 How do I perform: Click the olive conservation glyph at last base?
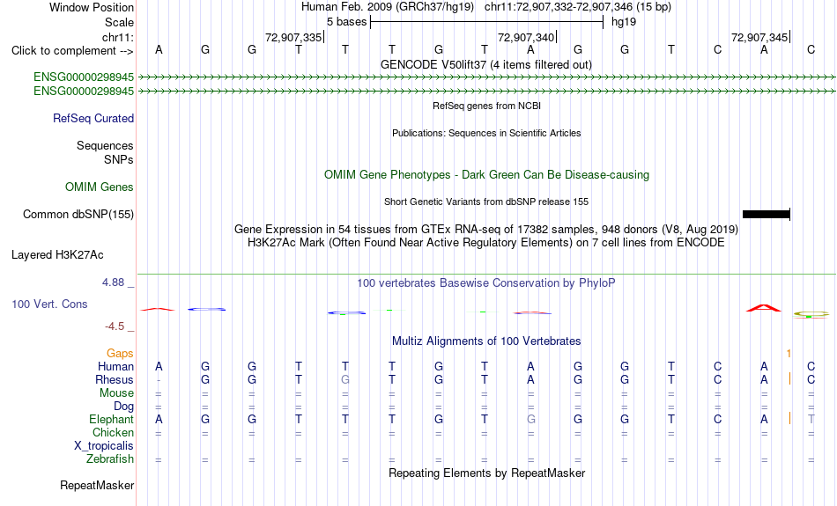point(811,314)
